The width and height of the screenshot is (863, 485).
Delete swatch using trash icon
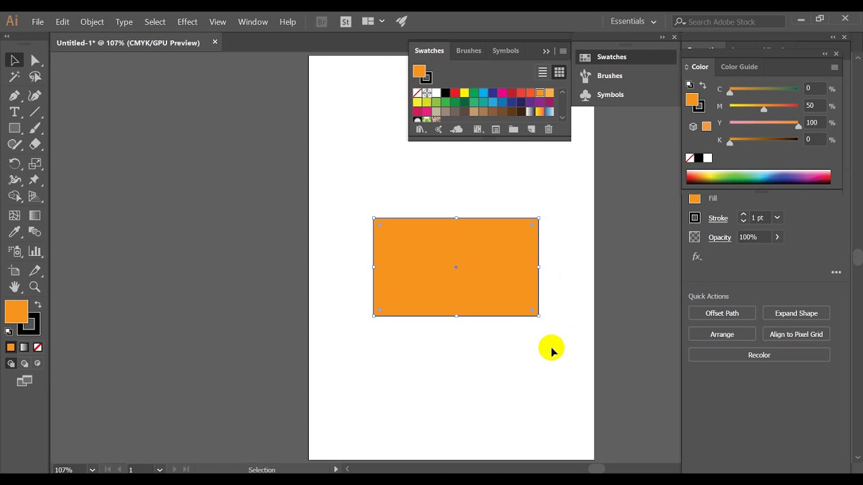548,129
